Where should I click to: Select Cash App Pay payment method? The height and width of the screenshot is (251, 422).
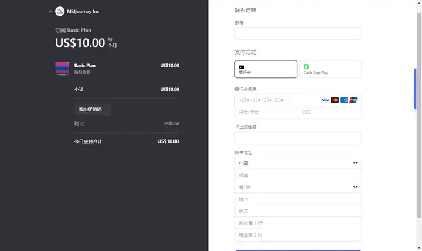pyautogui.click(x=330, y=69)
